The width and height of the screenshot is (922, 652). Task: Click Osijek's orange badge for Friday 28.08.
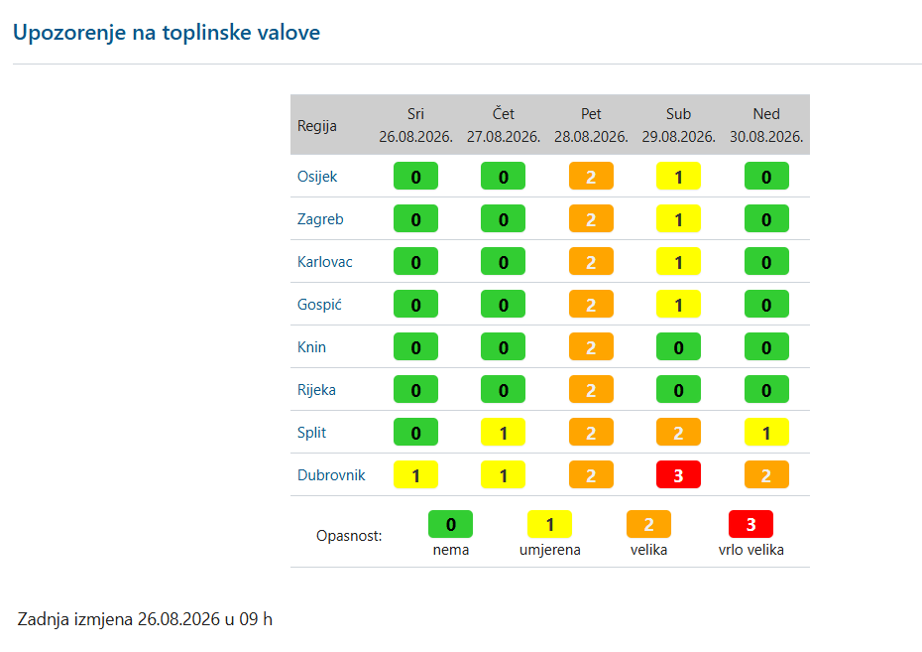coord(591,176)
